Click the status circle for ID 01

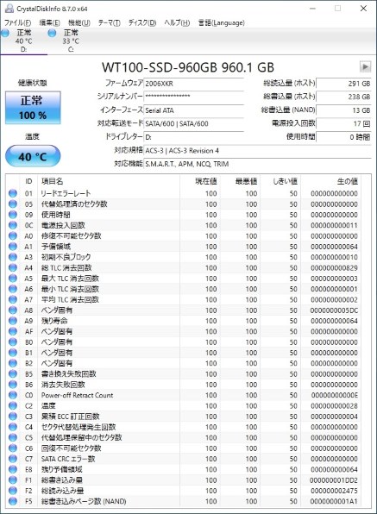(x=13, y=193)
